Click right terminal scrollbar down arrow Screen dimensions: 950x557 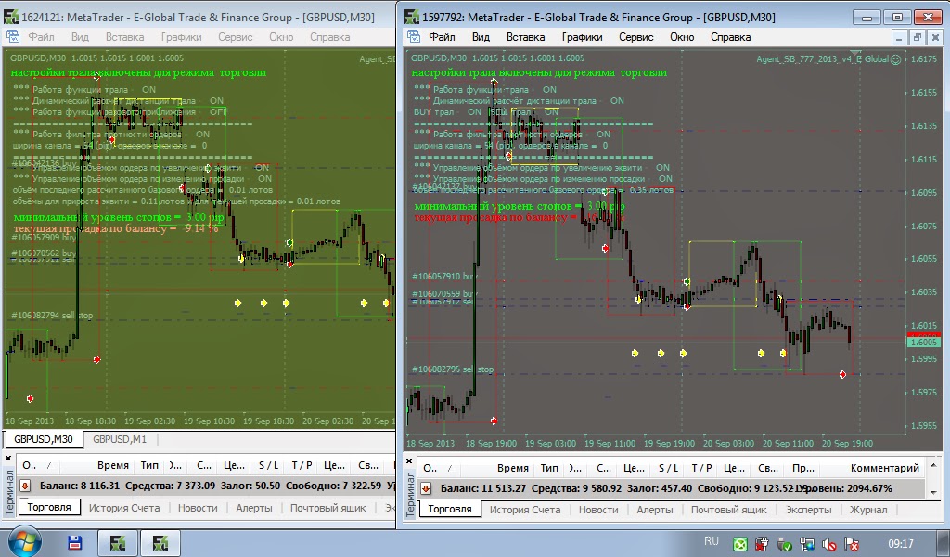pyautogui.click(x=933, y=492)
